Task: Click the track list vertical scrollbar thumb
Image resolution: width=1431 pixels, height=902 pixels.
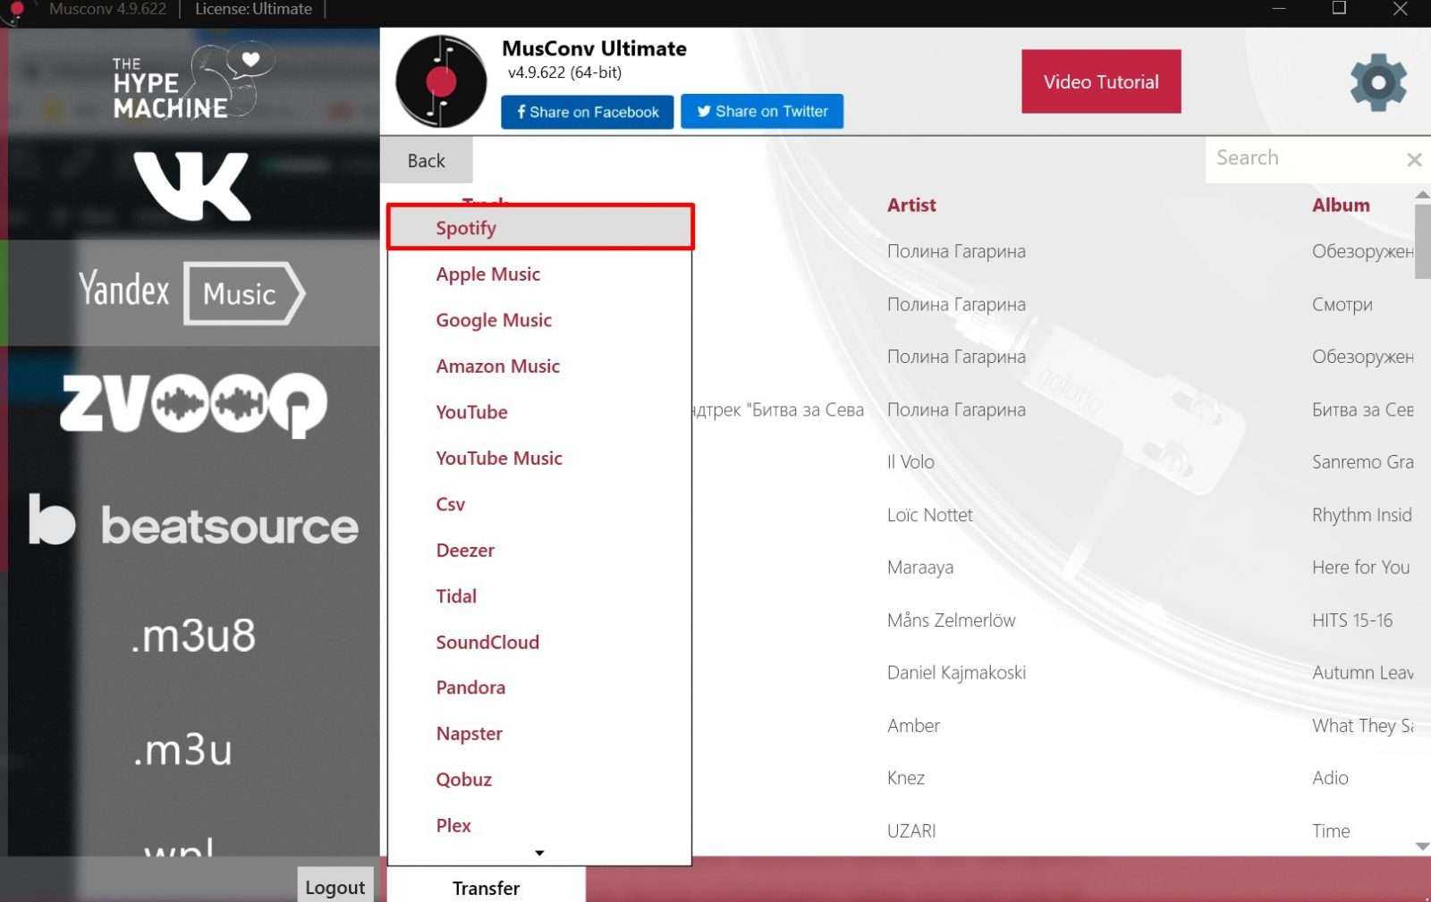Action: pyautogui.click(x=1422, y=241)
